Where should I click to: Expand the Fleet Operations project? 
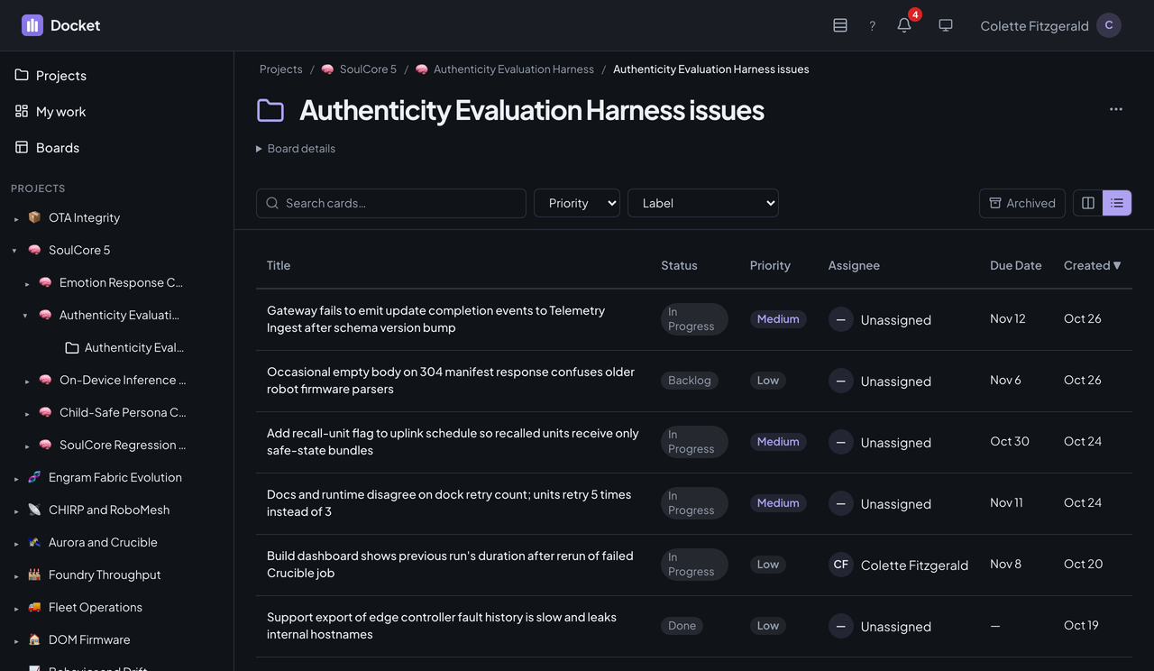tap(16, 608)
